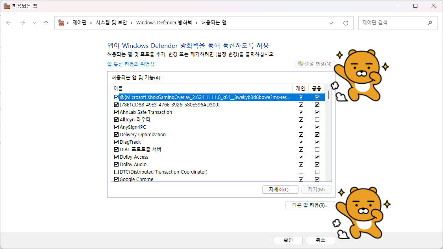This screenshot has width=443, height=249.
Task: Expand chevron after 제어판 breadcrumb
Action: [91, 23]
